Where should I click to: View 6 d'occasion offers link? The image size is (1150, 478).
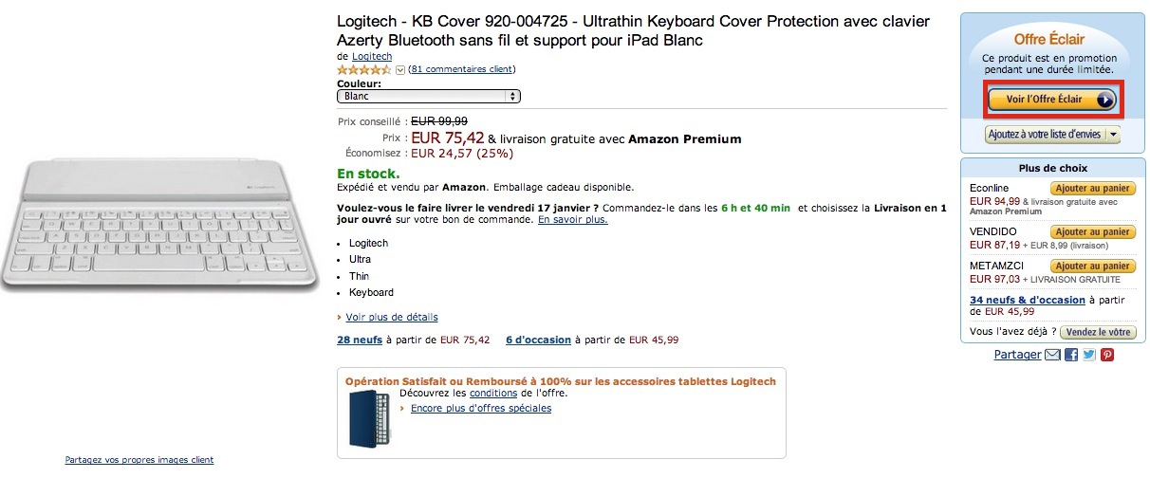pos(538,340)
